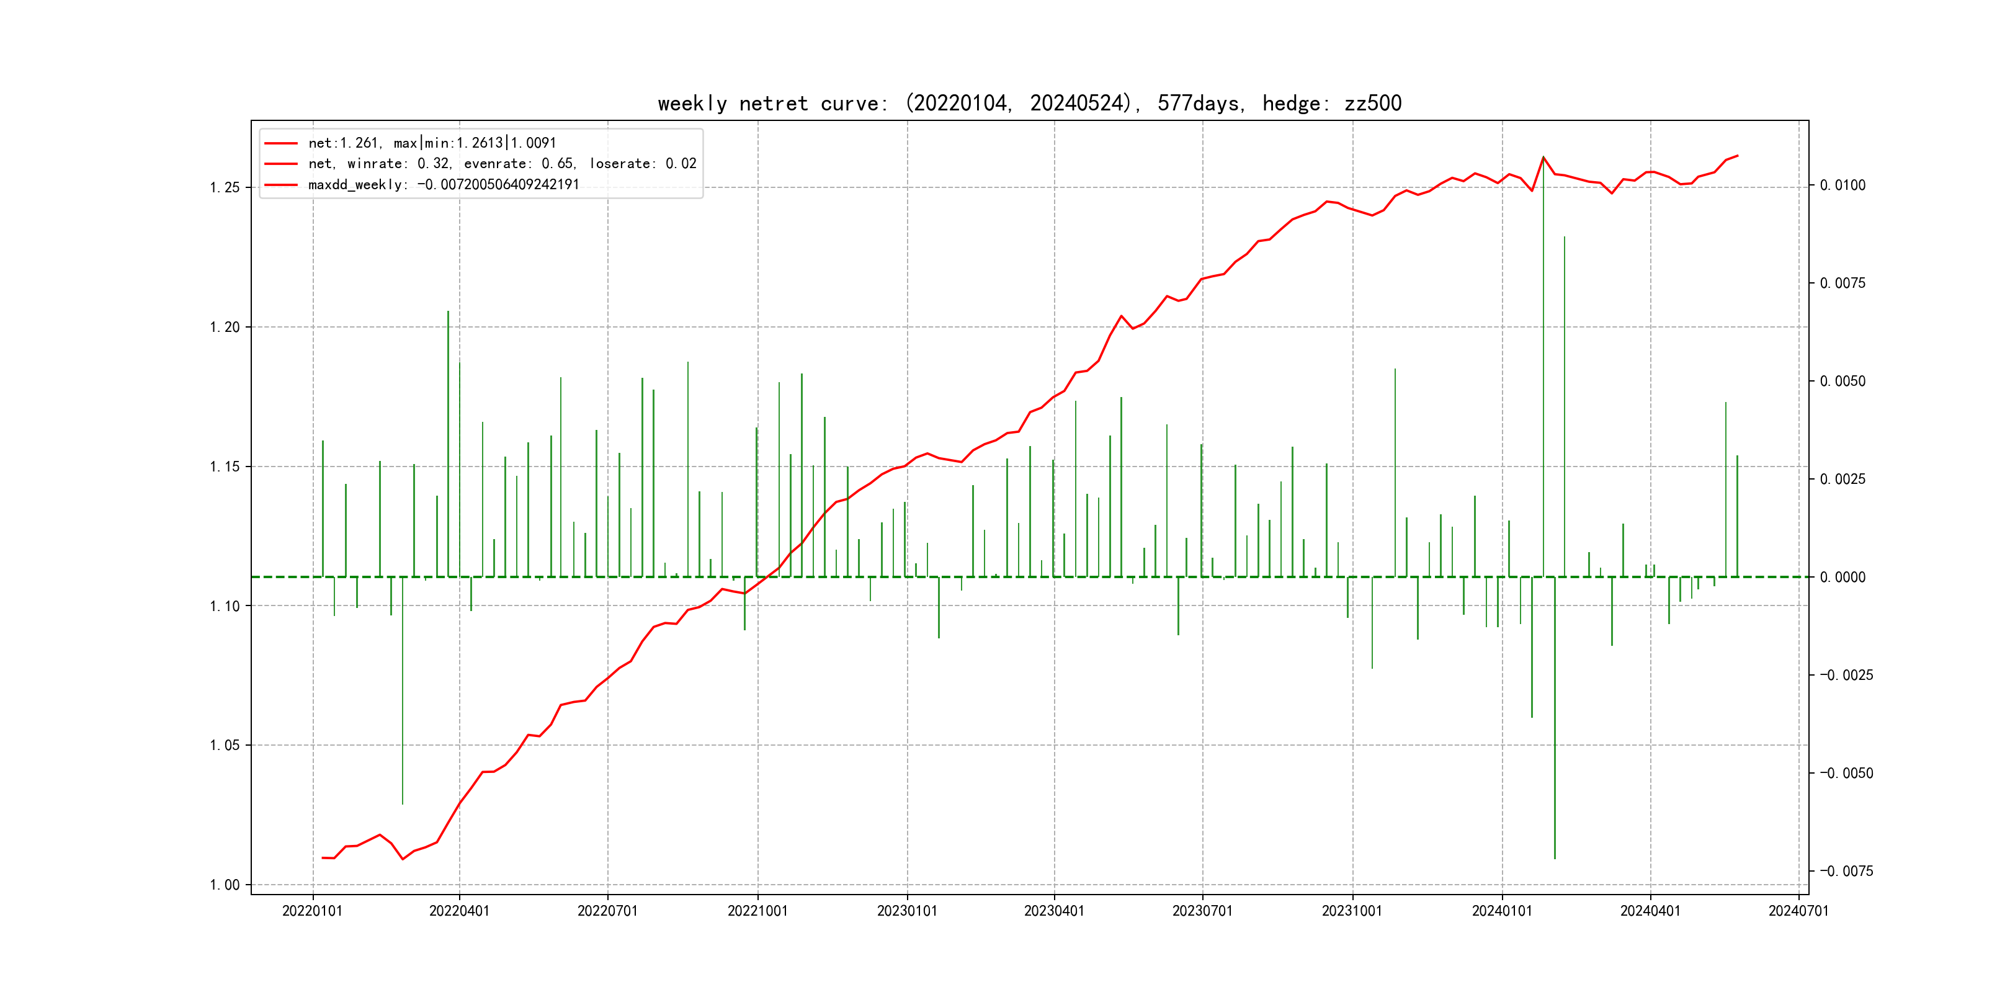Click the 0.0000 right y-axis tick label
2010x1005 pixels.
[x=1842, y=578]
